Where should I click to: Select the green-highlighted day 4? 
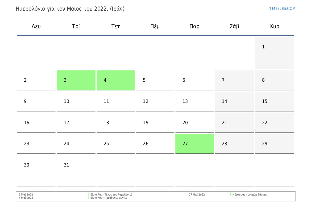[116, 80]
